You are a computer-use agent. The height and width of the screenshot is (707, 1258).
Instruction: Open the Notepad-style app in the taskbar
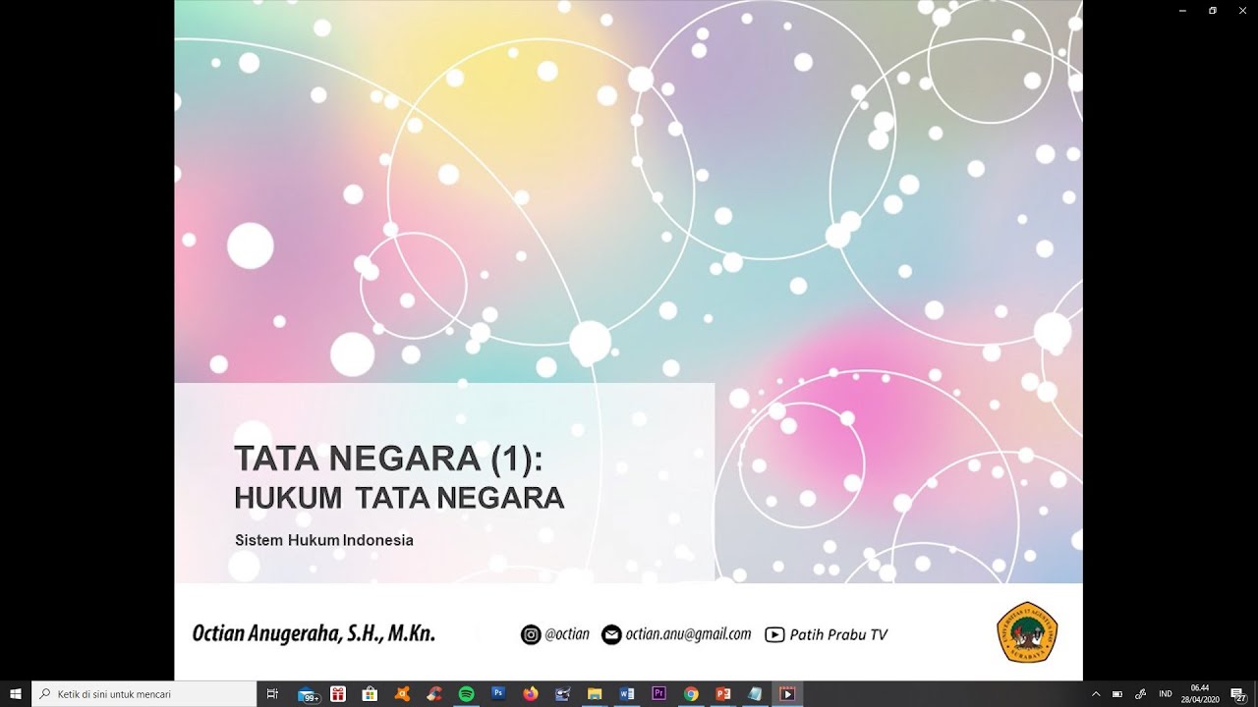pos(755,693)
